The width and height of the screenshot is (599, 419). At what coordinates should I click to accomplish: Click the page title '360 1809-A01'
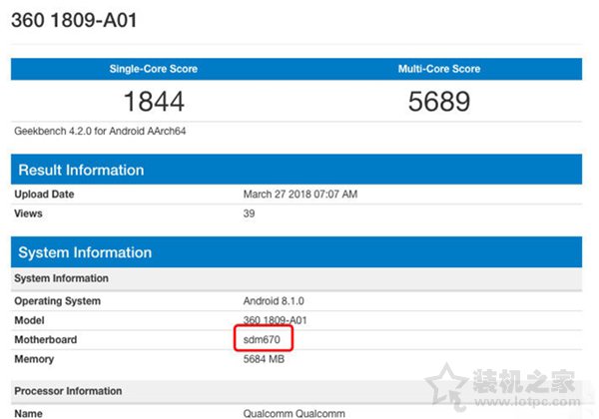(x=74, y=20)
